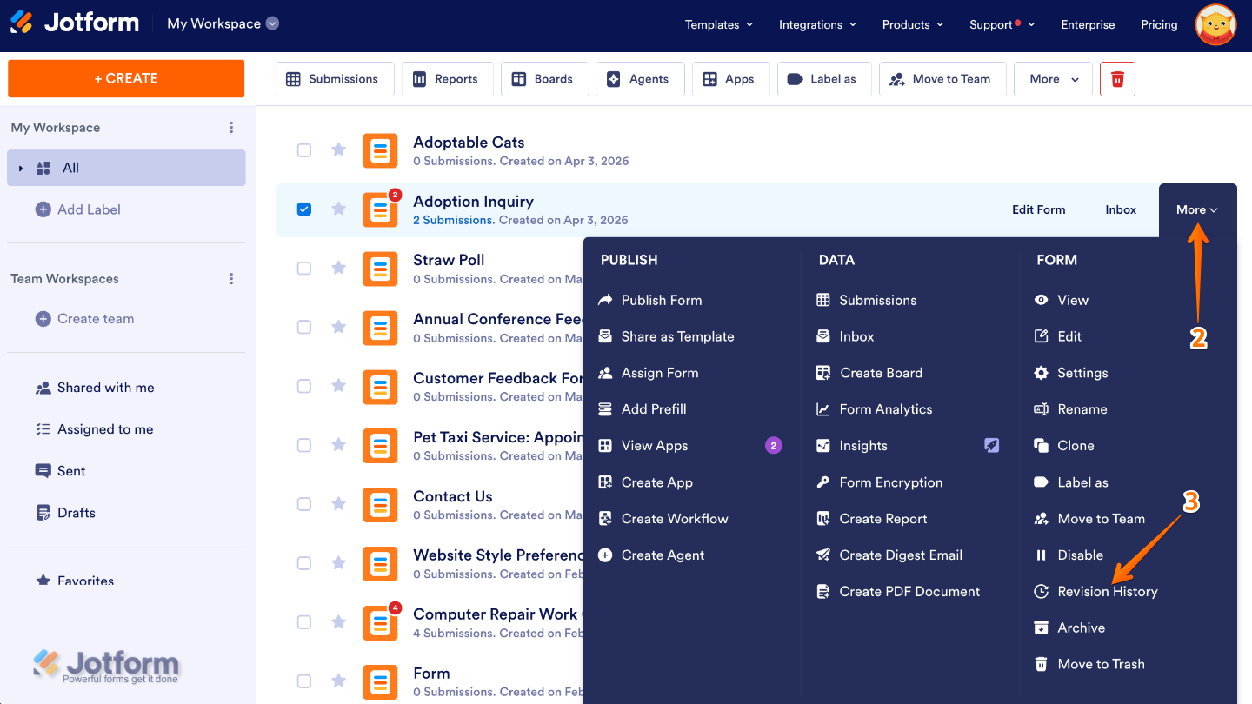Select the Reports tool in the toolbar
Viewport: 1252px width, 704px height.
pos(447,78)
